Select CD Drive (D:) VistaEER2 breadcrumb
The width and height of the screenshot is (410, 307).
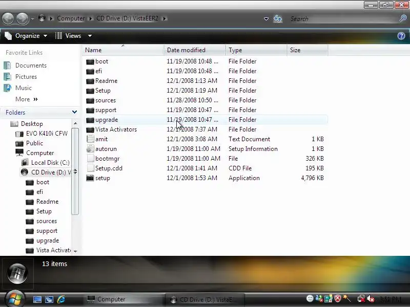pyautogui.click(x=127, y=18)
